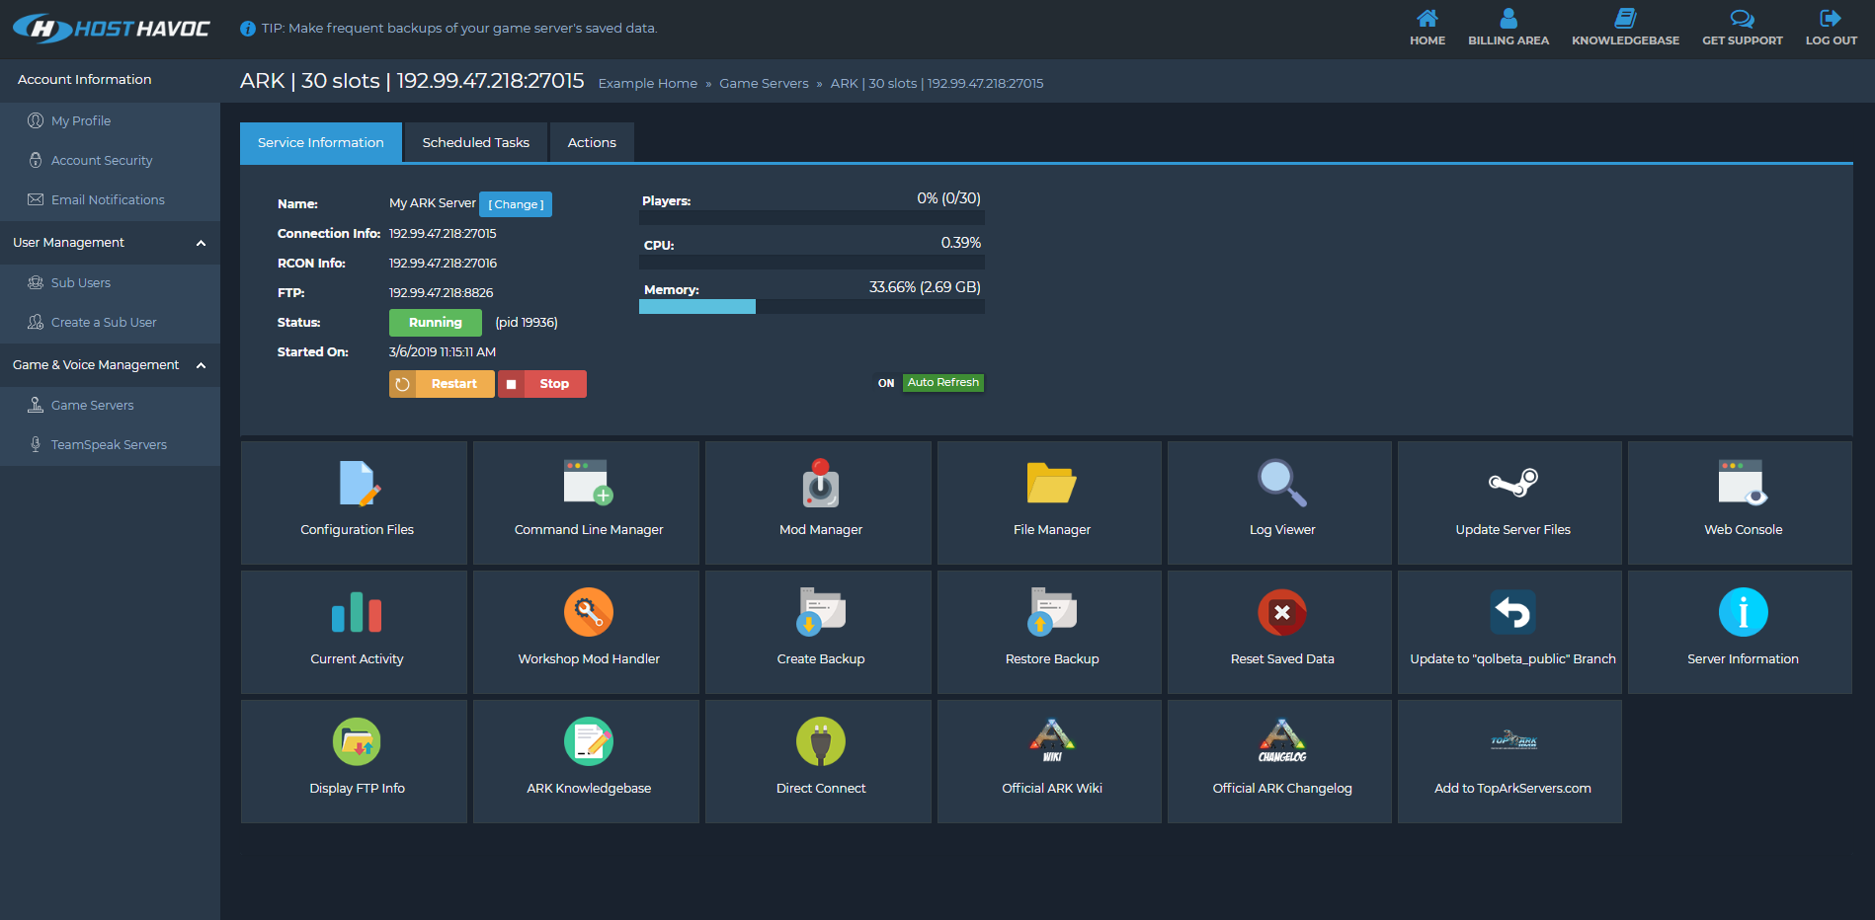Click the ARK server breadcrumb link

point(937,84)
